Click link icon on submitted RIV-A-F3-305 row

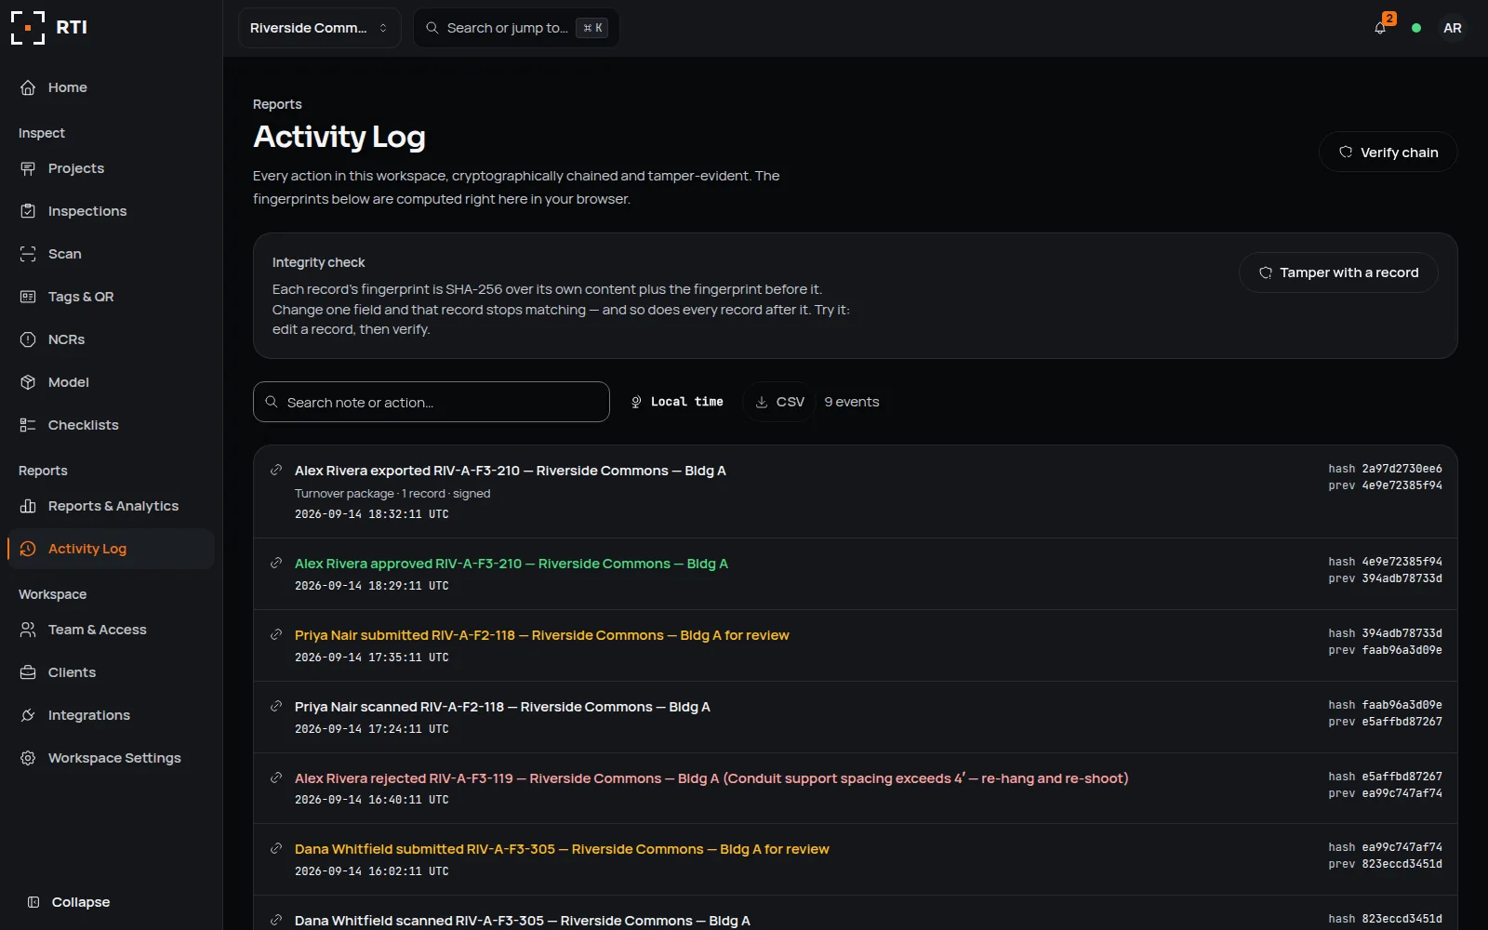click(276, 848)
